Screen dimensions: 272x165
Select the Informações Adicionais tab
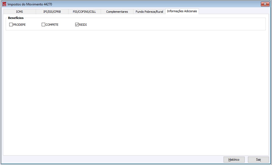(182, 11)
